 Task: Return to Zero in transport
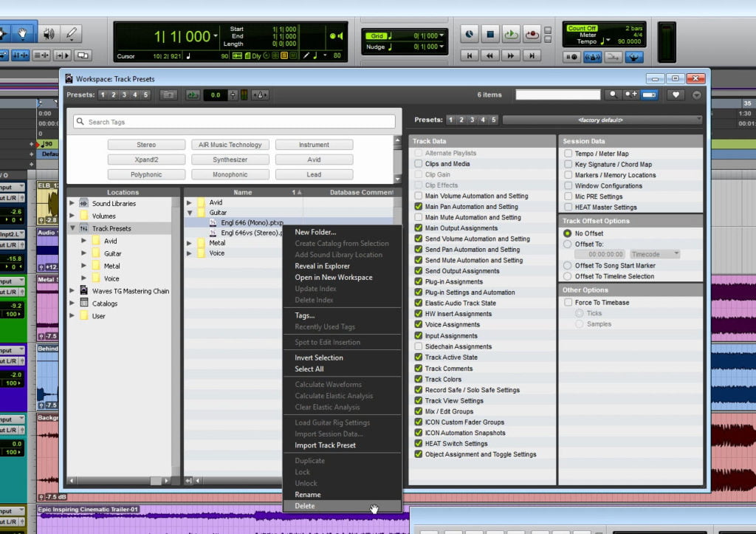[x=469, y=56]
